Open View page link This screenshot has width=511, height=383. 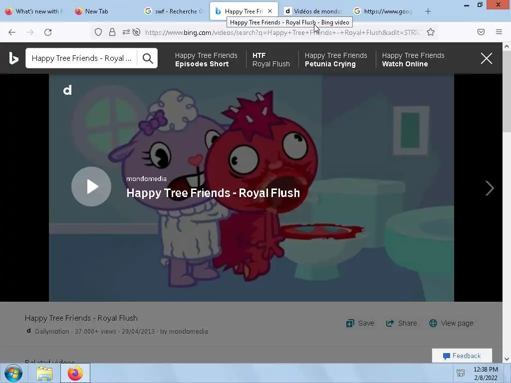(x=451, y=323)
